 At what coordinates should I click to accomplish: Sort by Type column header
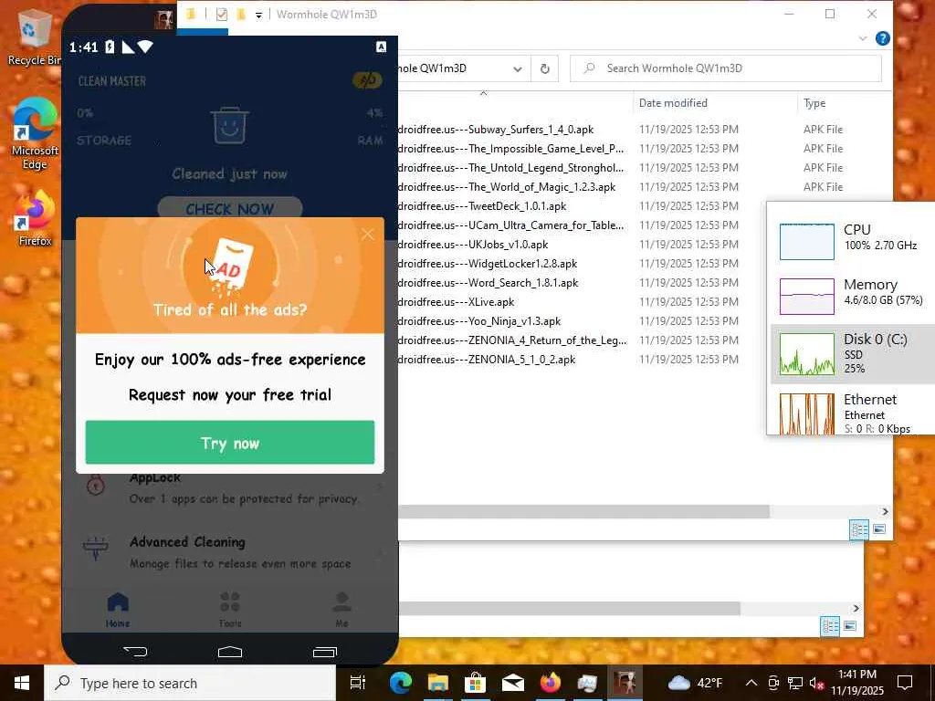814,103
